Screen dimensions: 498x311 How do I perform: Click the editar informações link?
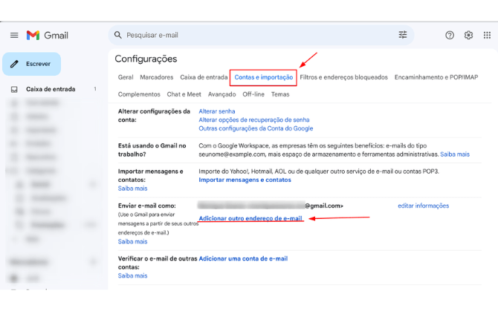(x=424, y=206)
